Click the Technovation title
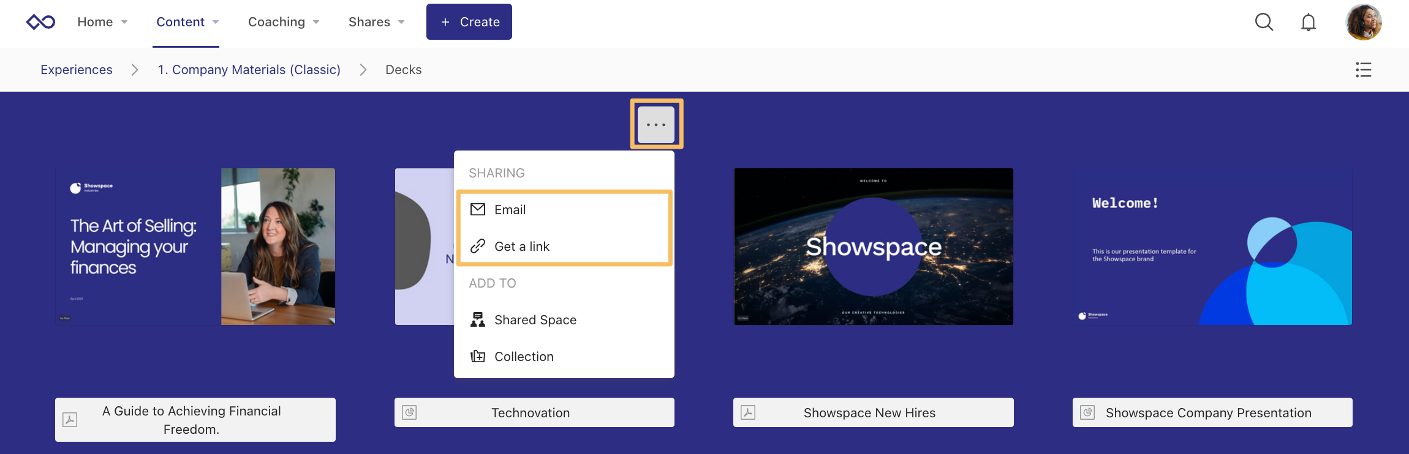The image size is (1409, 454). pyautogui.click(x=531, y=412)
